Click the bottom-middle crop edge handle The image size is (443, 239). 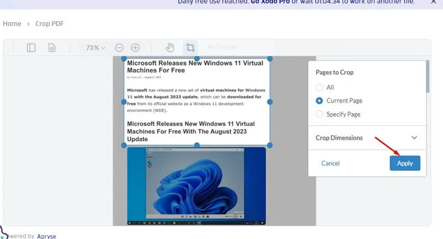coord(197,145)
